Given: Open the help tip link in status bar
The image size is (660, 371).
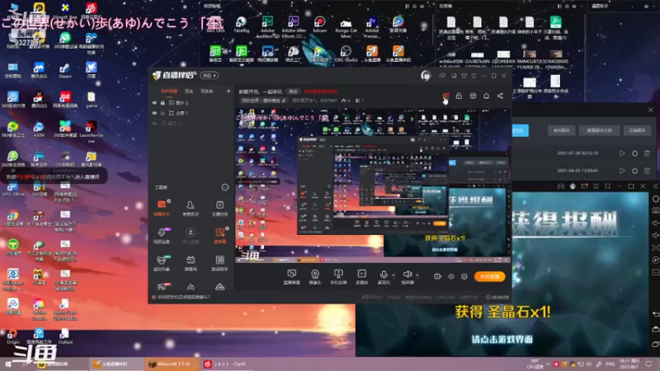Looking at the screenshot, I should click(183, 298).
